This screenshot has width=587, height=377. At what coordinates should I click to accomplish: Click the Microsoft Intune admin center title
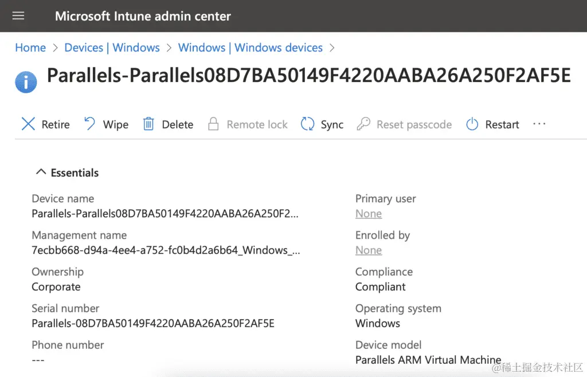point(143,16)
